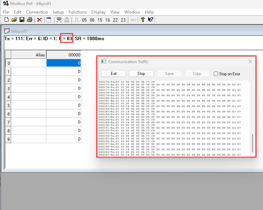Select function 06 in the toolbar
The width and height of the screenshot is (263, 210).
click(92, 20)
